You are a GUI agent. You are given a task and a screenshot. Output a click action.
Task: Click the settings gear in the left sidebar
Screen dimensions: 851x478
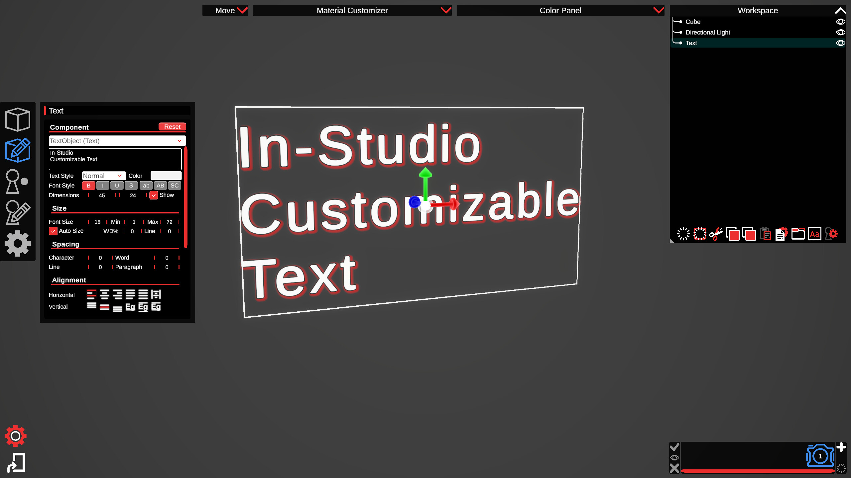pos(18,243)
